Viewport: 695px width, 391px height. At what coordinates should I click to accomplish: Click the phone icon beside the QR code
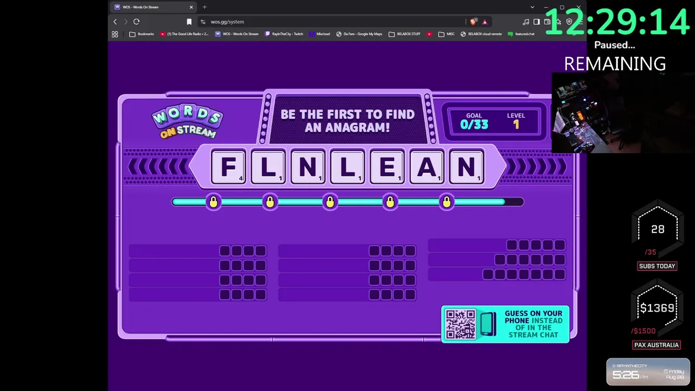488,324
